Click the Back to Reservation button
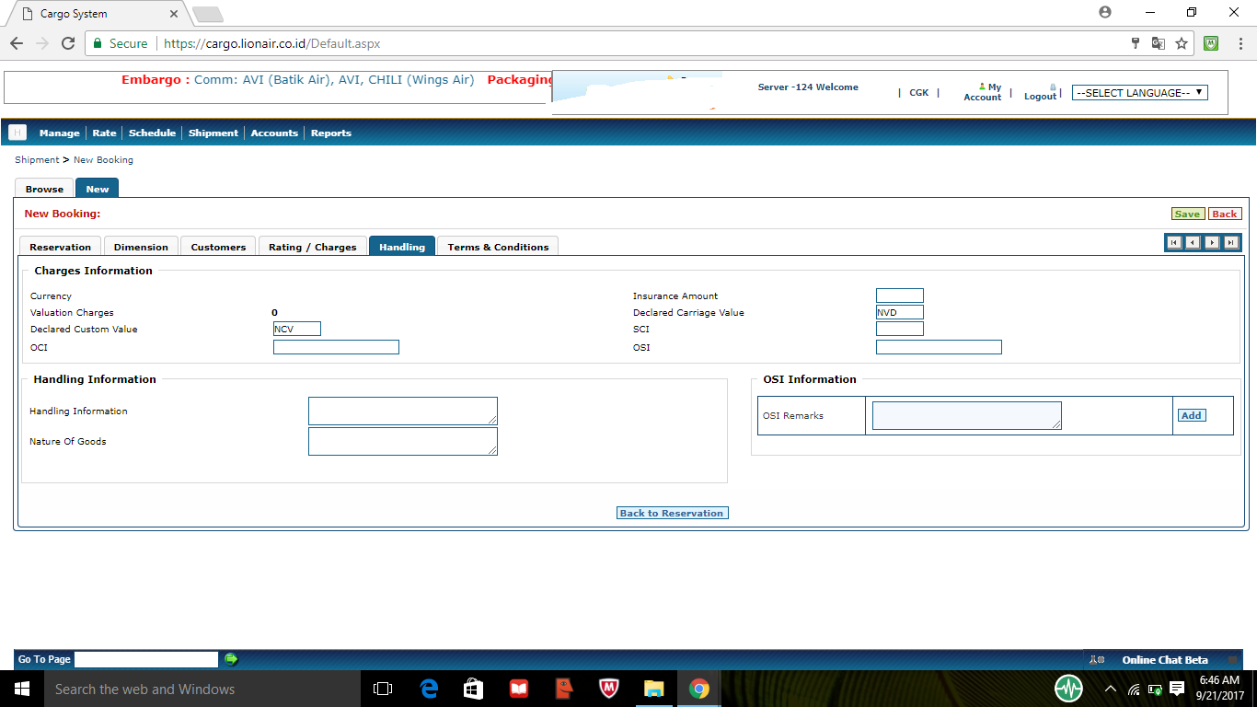The height and width of the screenshot is (707, 1257). point(672,513)
